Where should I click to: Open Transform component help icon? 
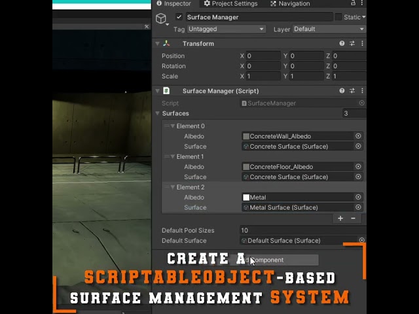[342, 44]
